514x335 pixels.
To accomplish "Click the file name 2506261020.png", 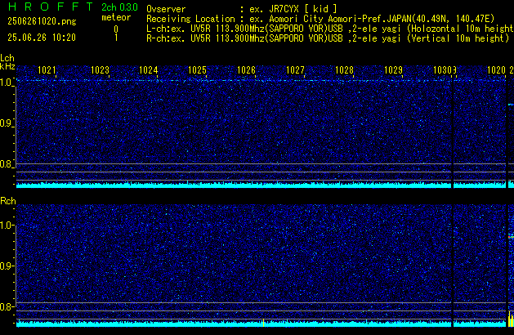I will point(42,21).
